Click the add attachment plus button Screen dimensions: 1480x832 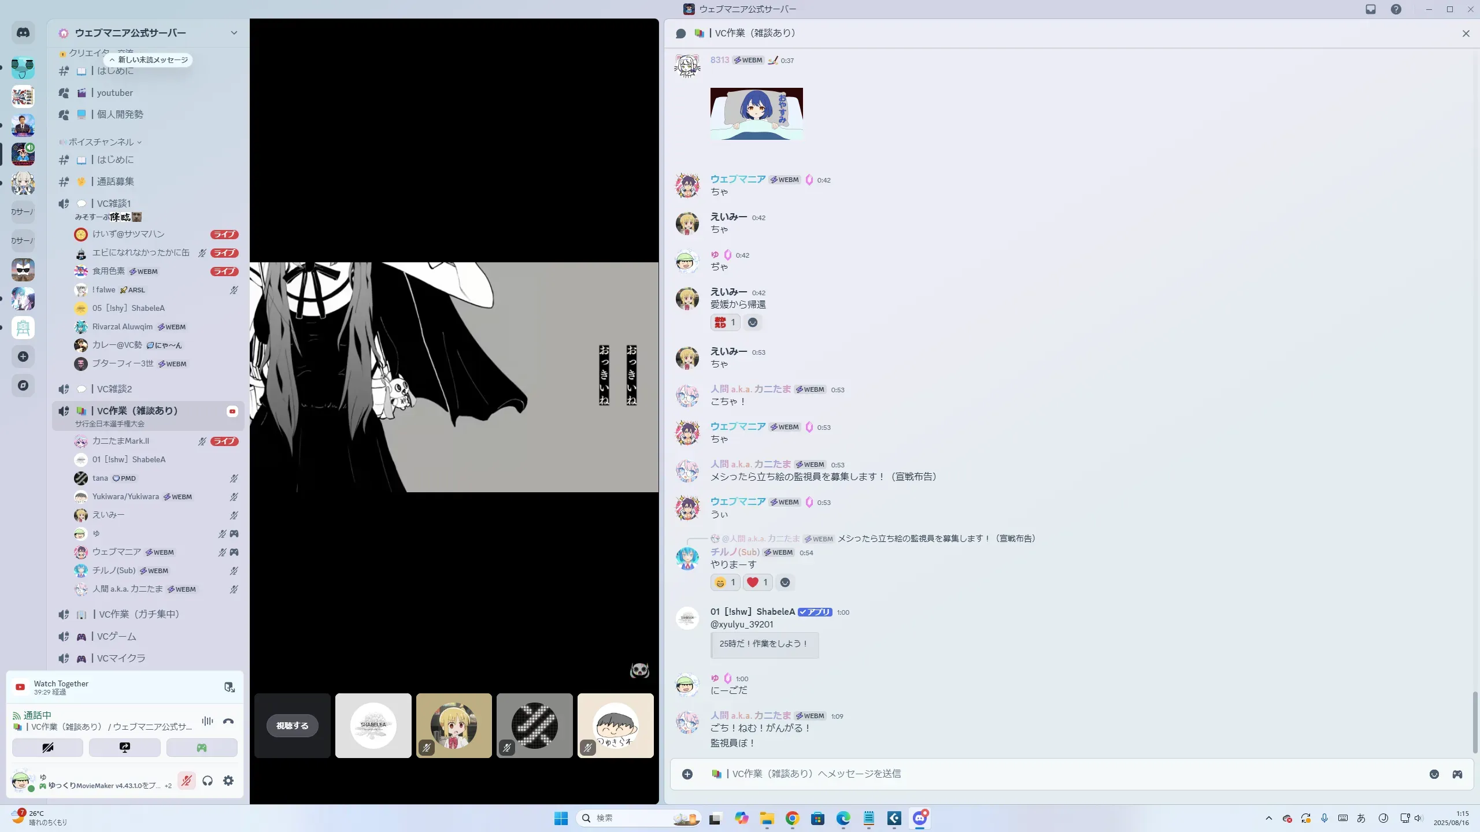pyautogui.click(x=687, y=774)
